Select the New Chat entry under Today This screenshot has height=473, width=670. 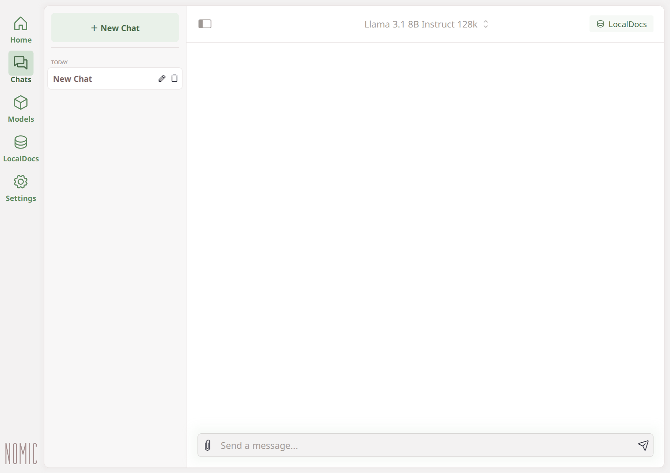115,78
